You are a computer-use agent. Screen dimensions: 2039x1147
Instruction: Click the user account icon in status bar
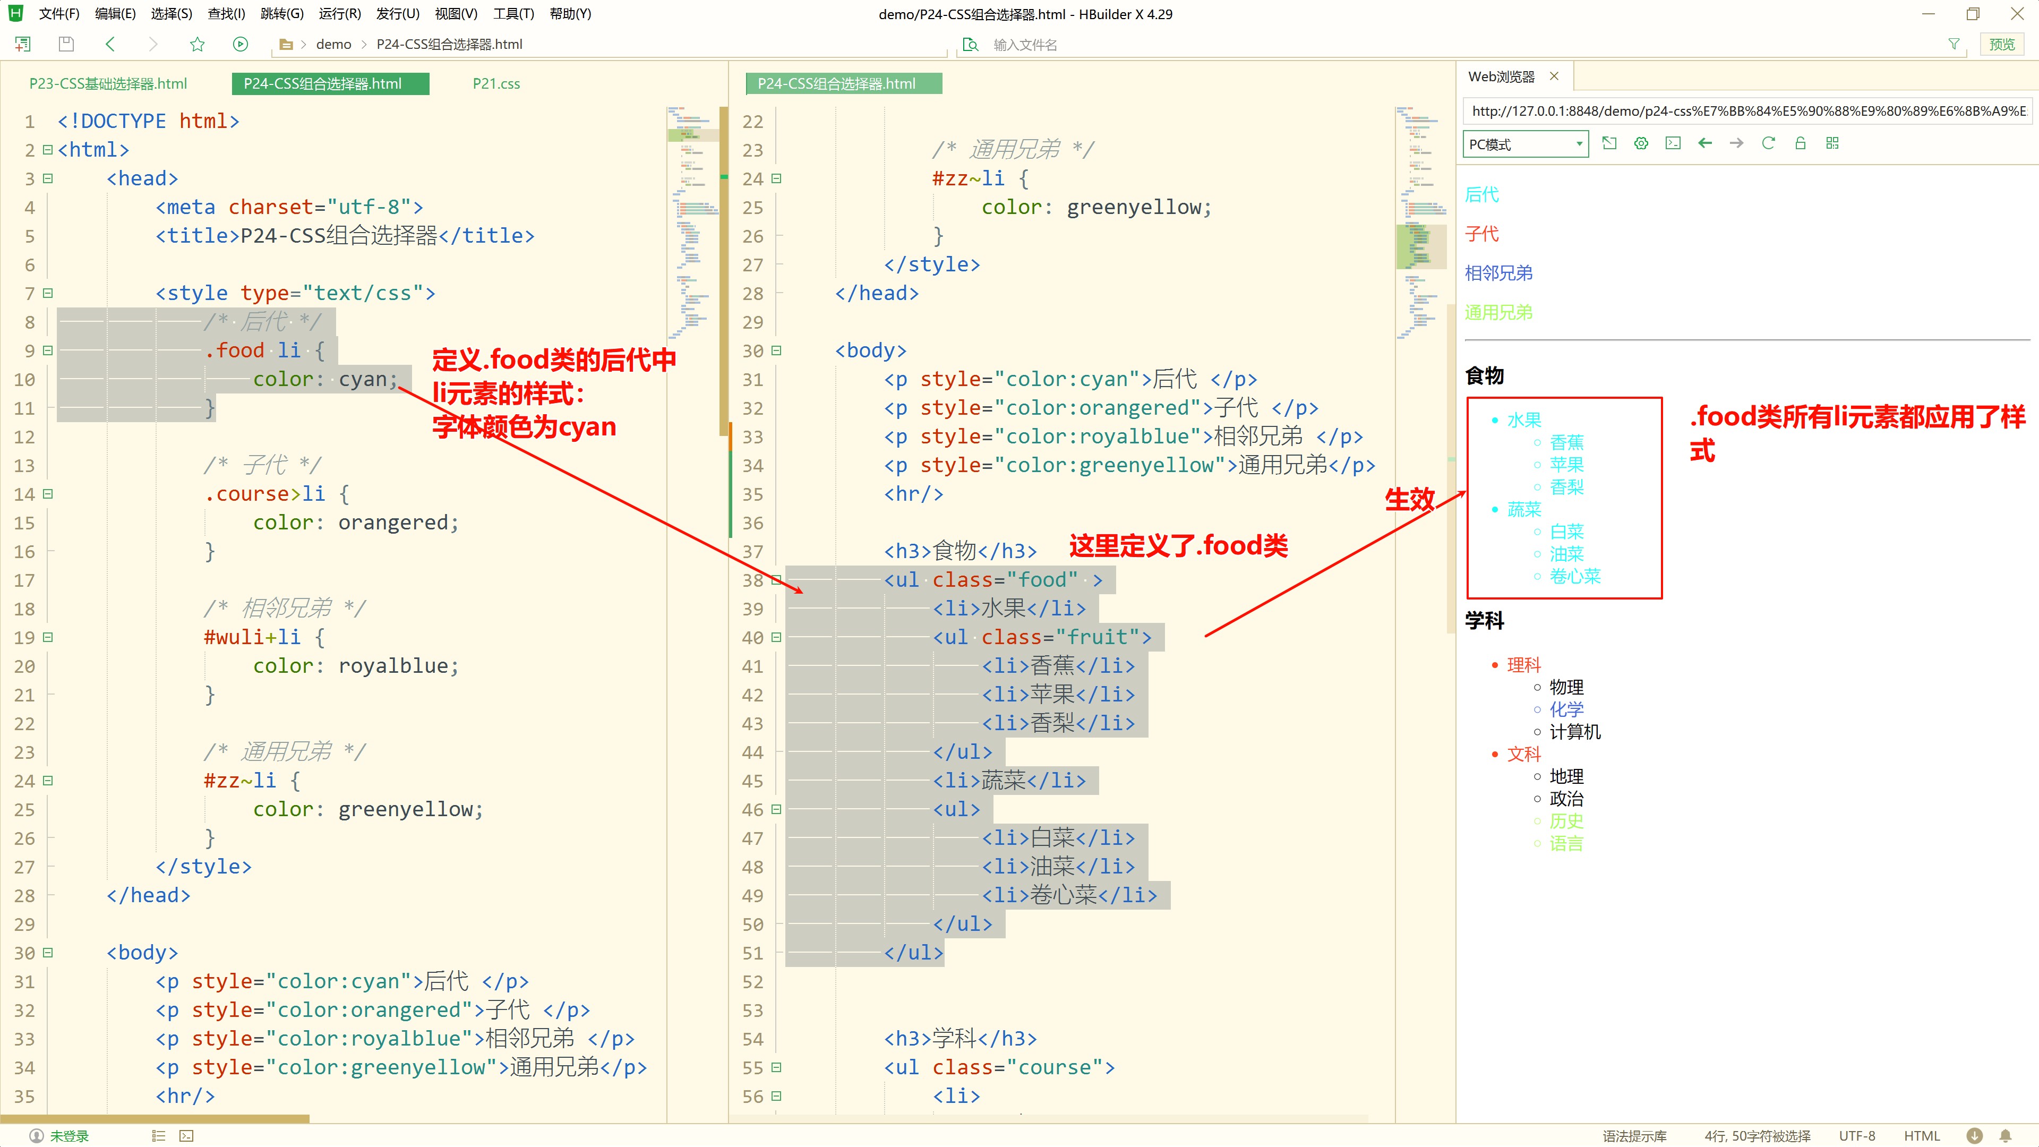(37, 1136)
